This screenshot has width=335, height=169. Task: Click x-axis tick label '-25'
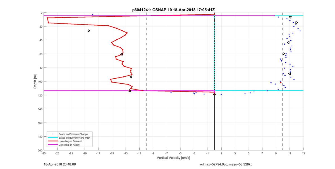[x=44, y=153]
